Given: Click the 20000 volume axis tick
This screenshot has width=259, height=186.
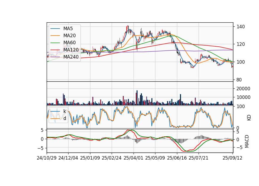Looking at the screenshot, I should click(243, 89).
